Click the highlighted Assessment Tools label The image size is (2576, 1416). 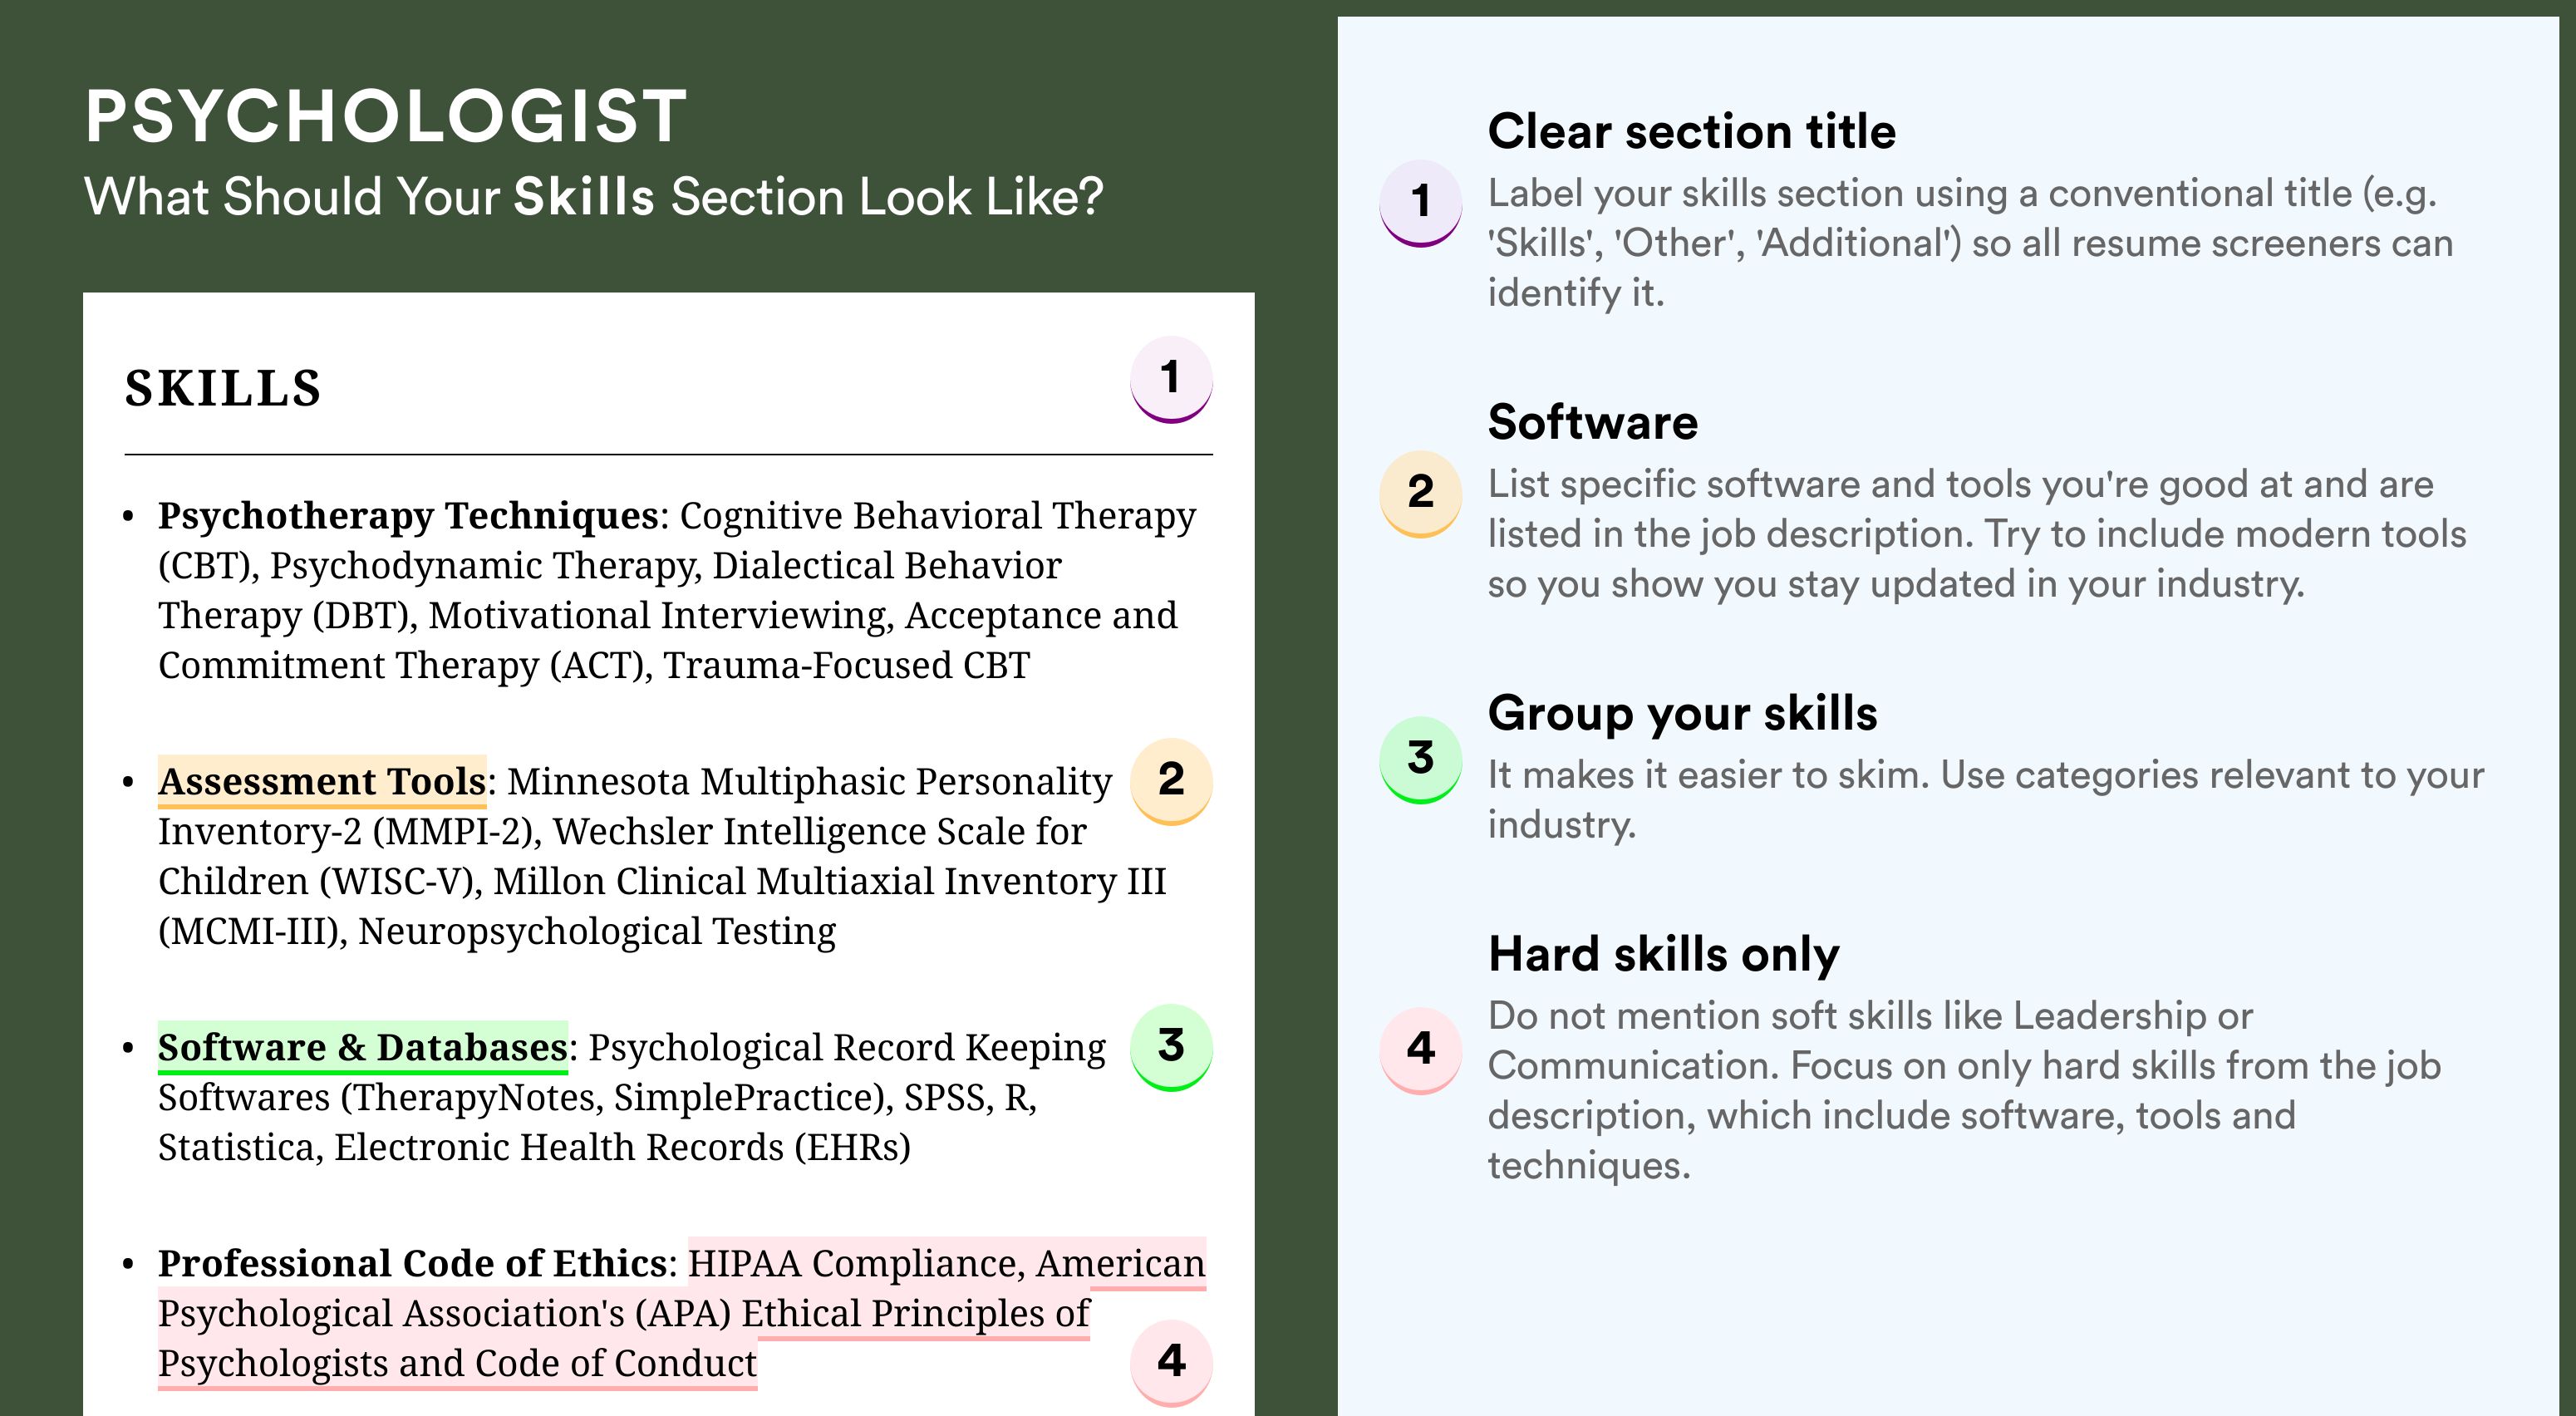(322, 781)
